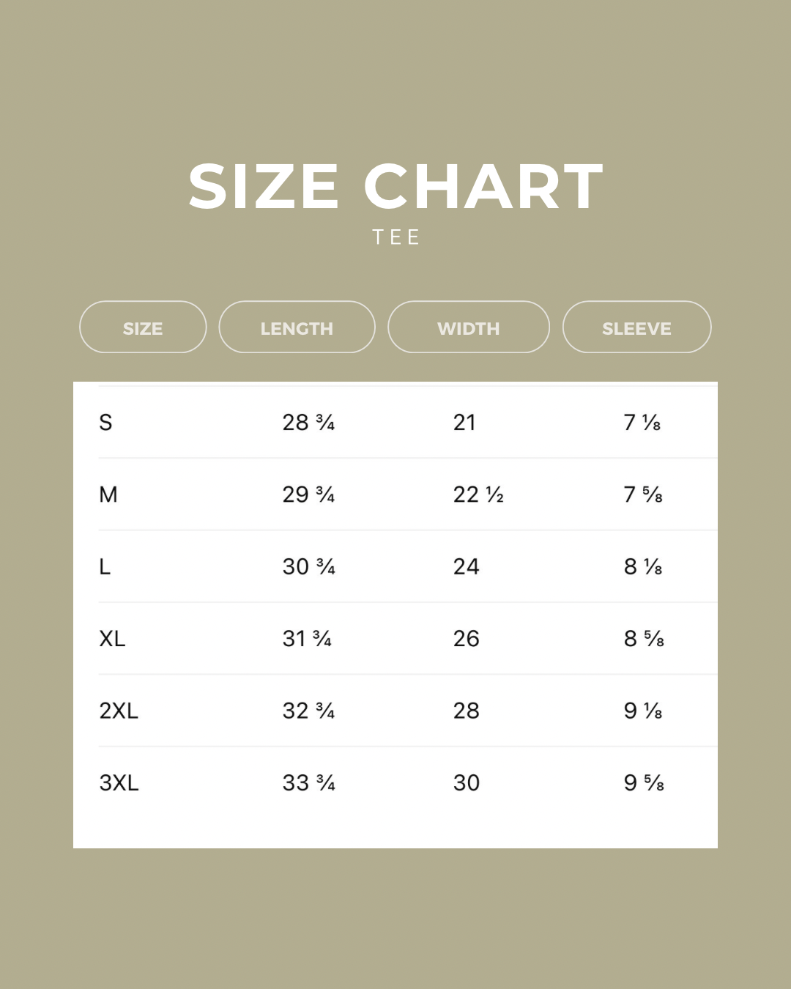Select the M size row label
This screenshot has height=989, width=791.
108,495
